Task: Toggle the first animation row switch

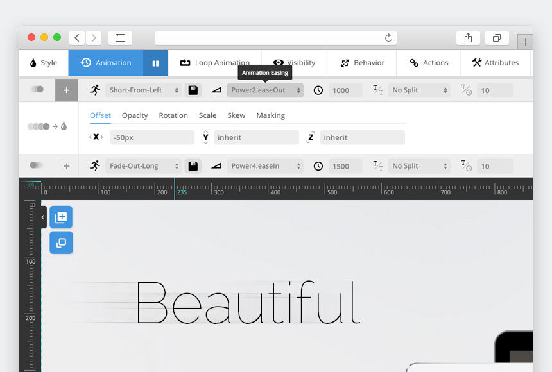Action: click(37, 90)
